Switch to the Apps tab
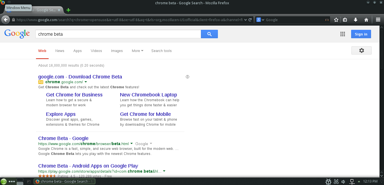Screen dimensions: 384x185 pos(78,51)
